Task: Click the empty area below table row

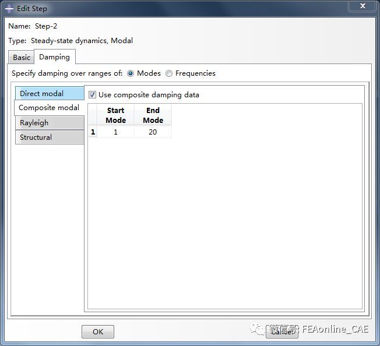Action: (224, 221)
